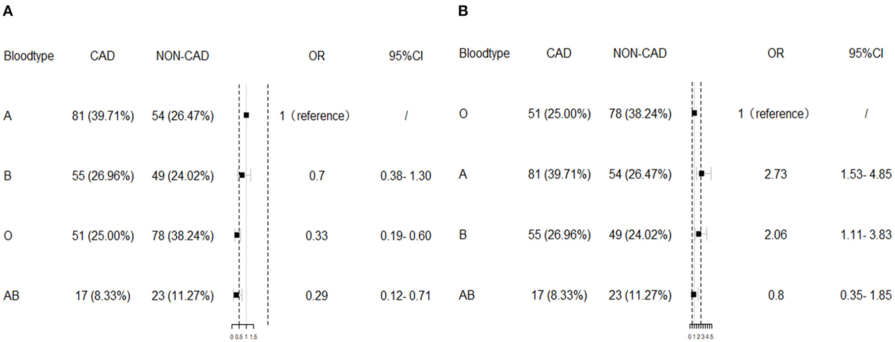
Task: Click the 95%CI header in panel B
Action: coord(866,53)
